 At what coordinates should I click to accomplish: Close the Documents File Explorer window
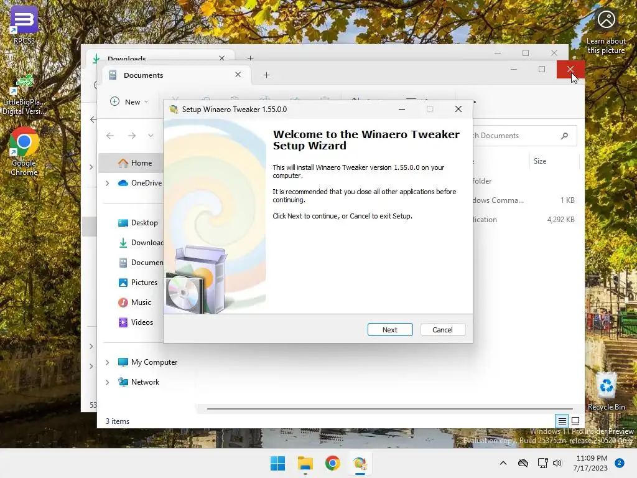tap(570, 69)
